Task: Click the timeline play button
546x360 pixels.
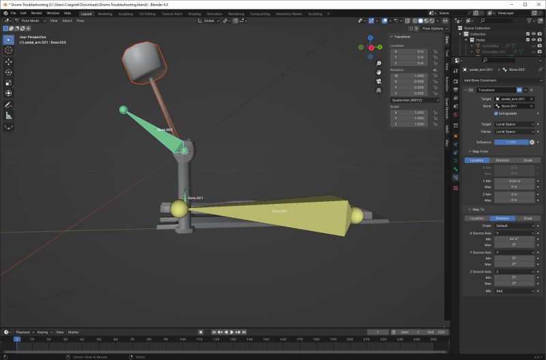Action: [x=232, y=332]
